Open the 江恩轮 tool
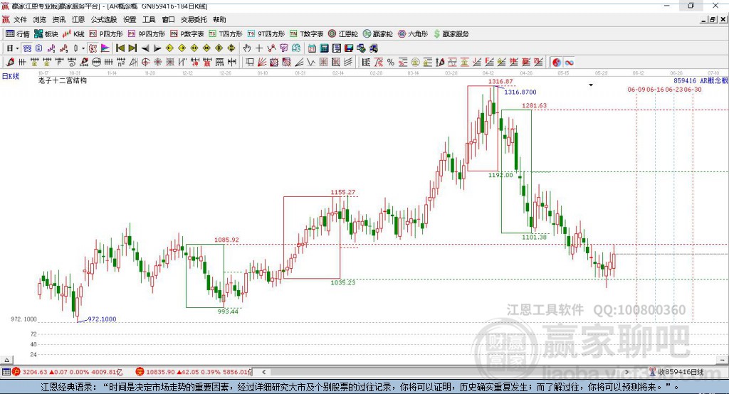Image resolution: width=729 pixels, height=394 pixels. pos(343,34)
